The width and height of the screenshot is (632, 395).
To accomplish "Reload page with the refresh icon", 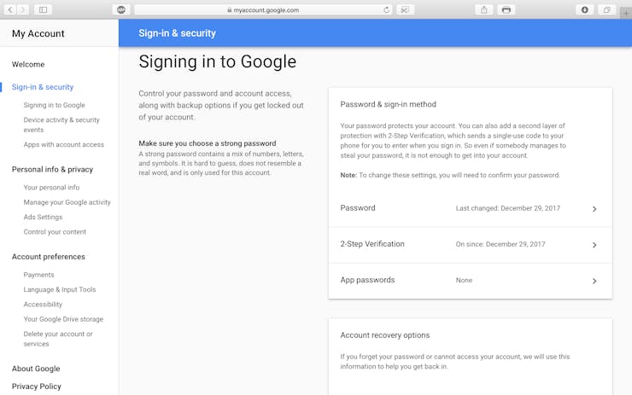I will (386, 9).
